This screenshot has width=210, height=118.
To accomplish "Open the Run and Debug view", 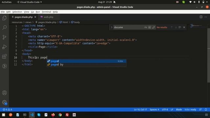I will point(4,47).
